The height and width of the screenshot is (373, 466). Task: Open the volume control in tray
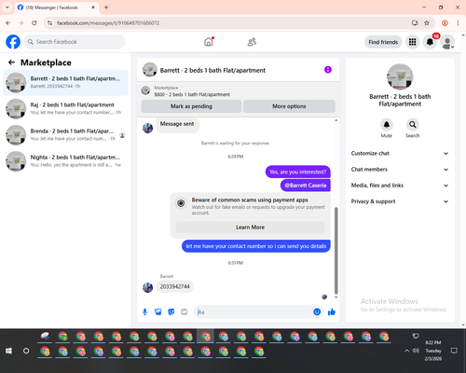[416, 351]
